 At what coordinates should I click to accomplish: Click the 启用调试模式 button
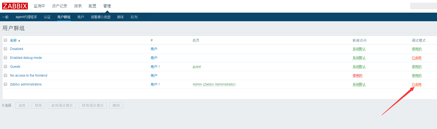point(62,105)
